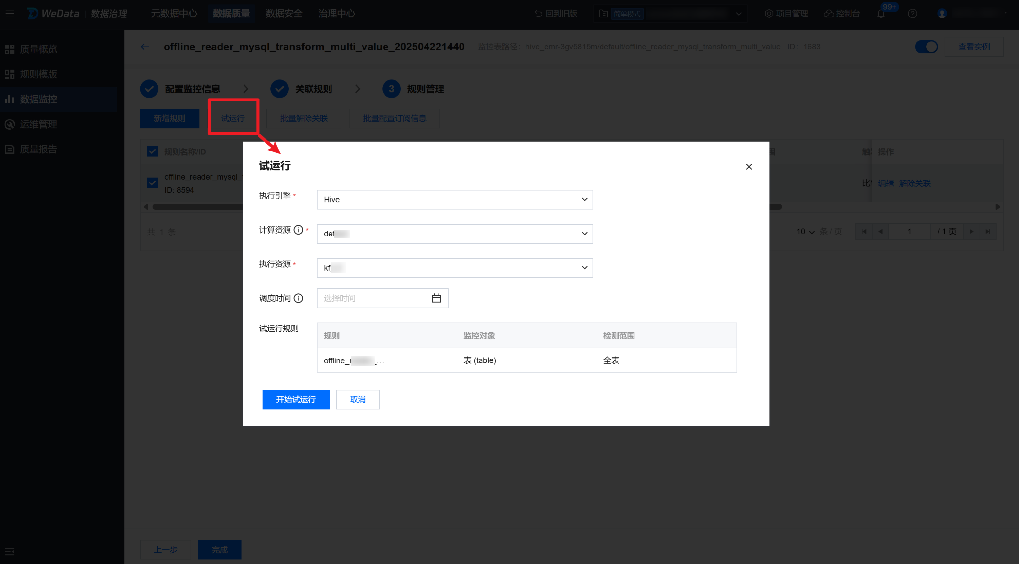Go to previous page of pagination

[x=880, y=232]
